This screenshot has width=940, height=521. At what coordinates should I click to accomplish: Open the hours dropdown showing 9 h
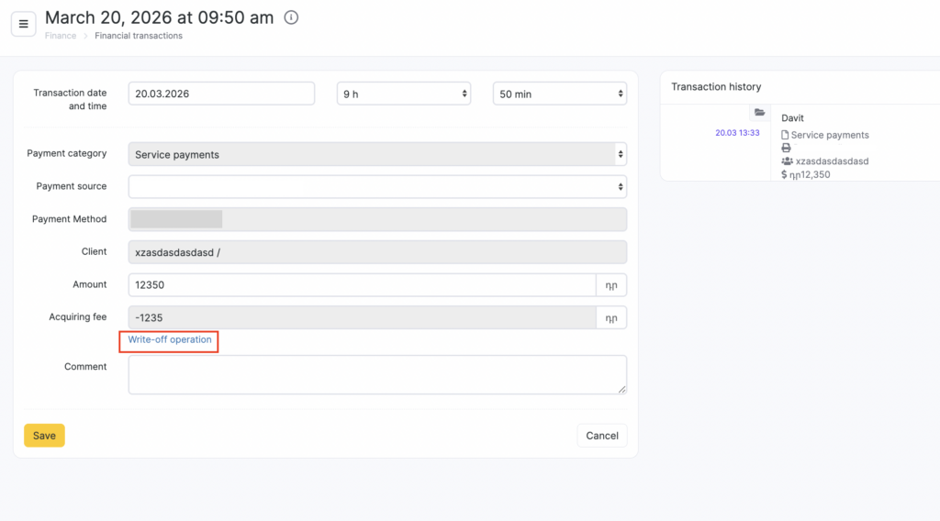(404, 94)
